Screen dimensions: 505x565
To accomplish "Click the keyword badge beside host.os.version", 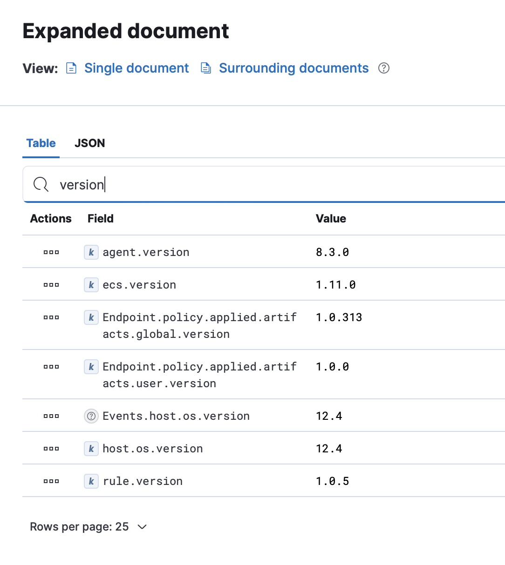I will pos(91,448).
